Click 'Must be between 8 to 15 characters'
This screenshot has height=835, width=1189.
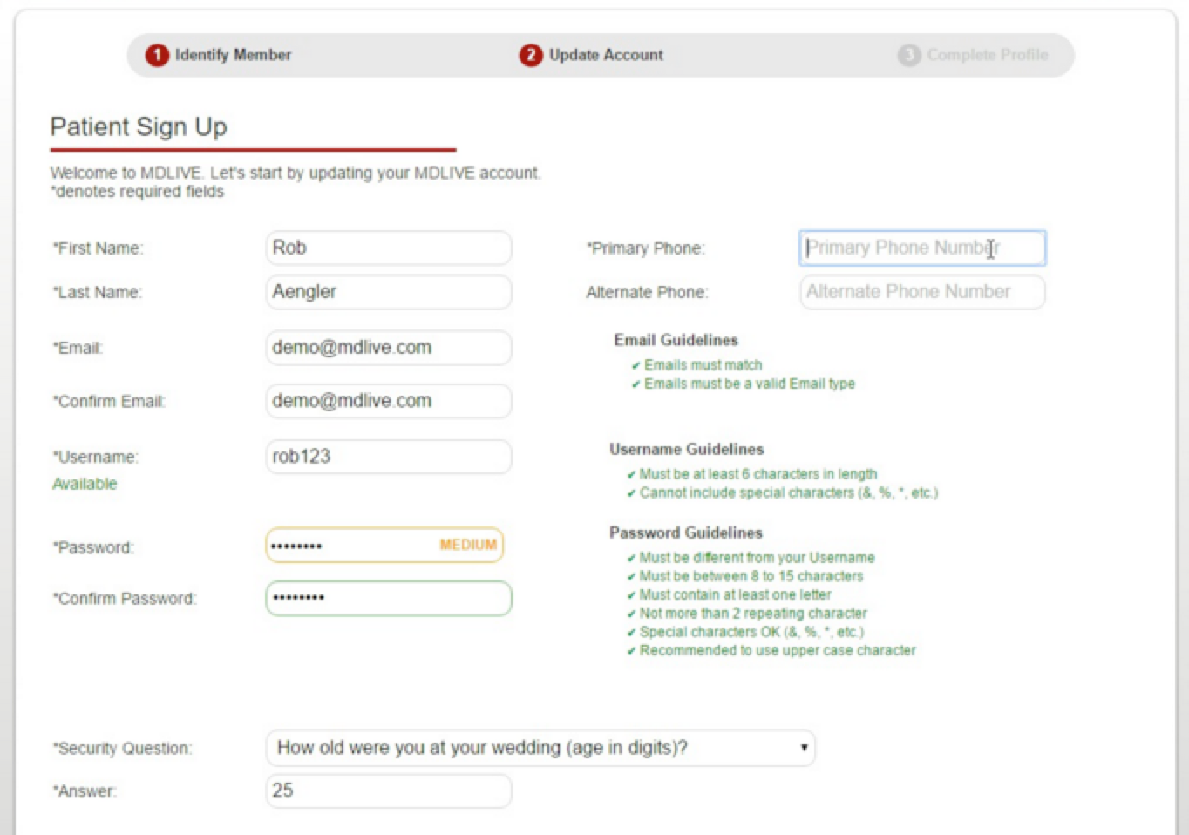(x=751, y=576)
